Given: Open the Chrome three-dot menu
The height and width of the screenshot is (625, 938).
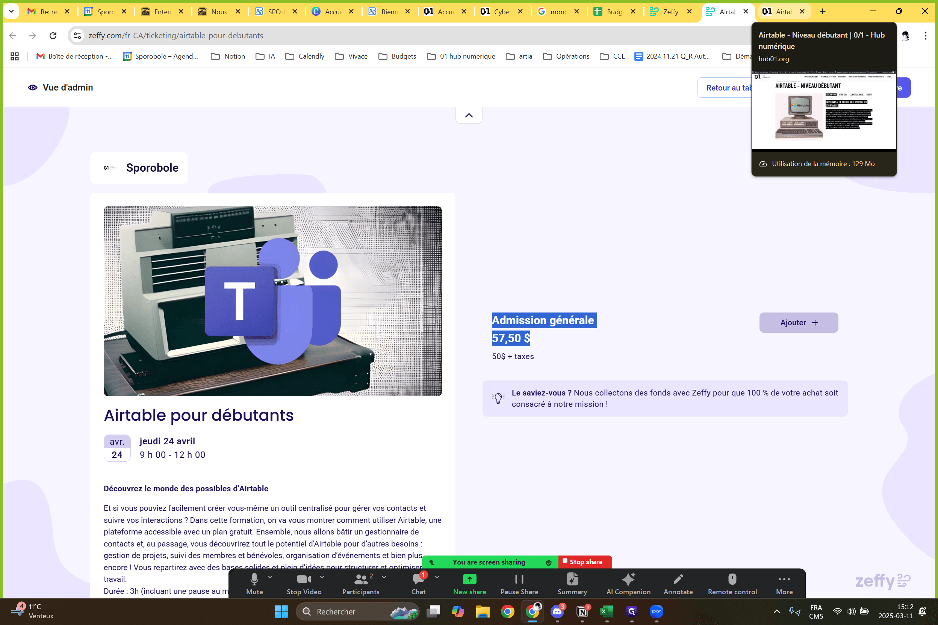Looking at the screenshot, I should tap(925, 35).
